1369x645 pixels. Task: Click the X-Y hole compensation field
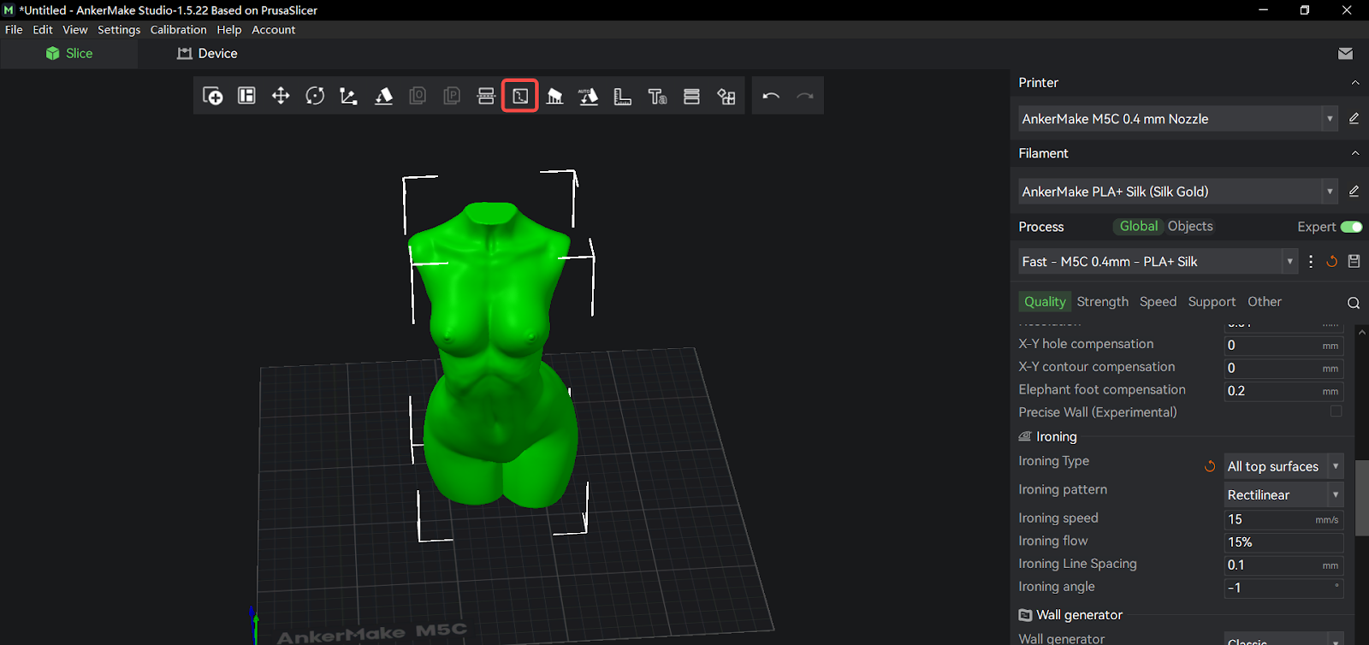click(1283, 346)
